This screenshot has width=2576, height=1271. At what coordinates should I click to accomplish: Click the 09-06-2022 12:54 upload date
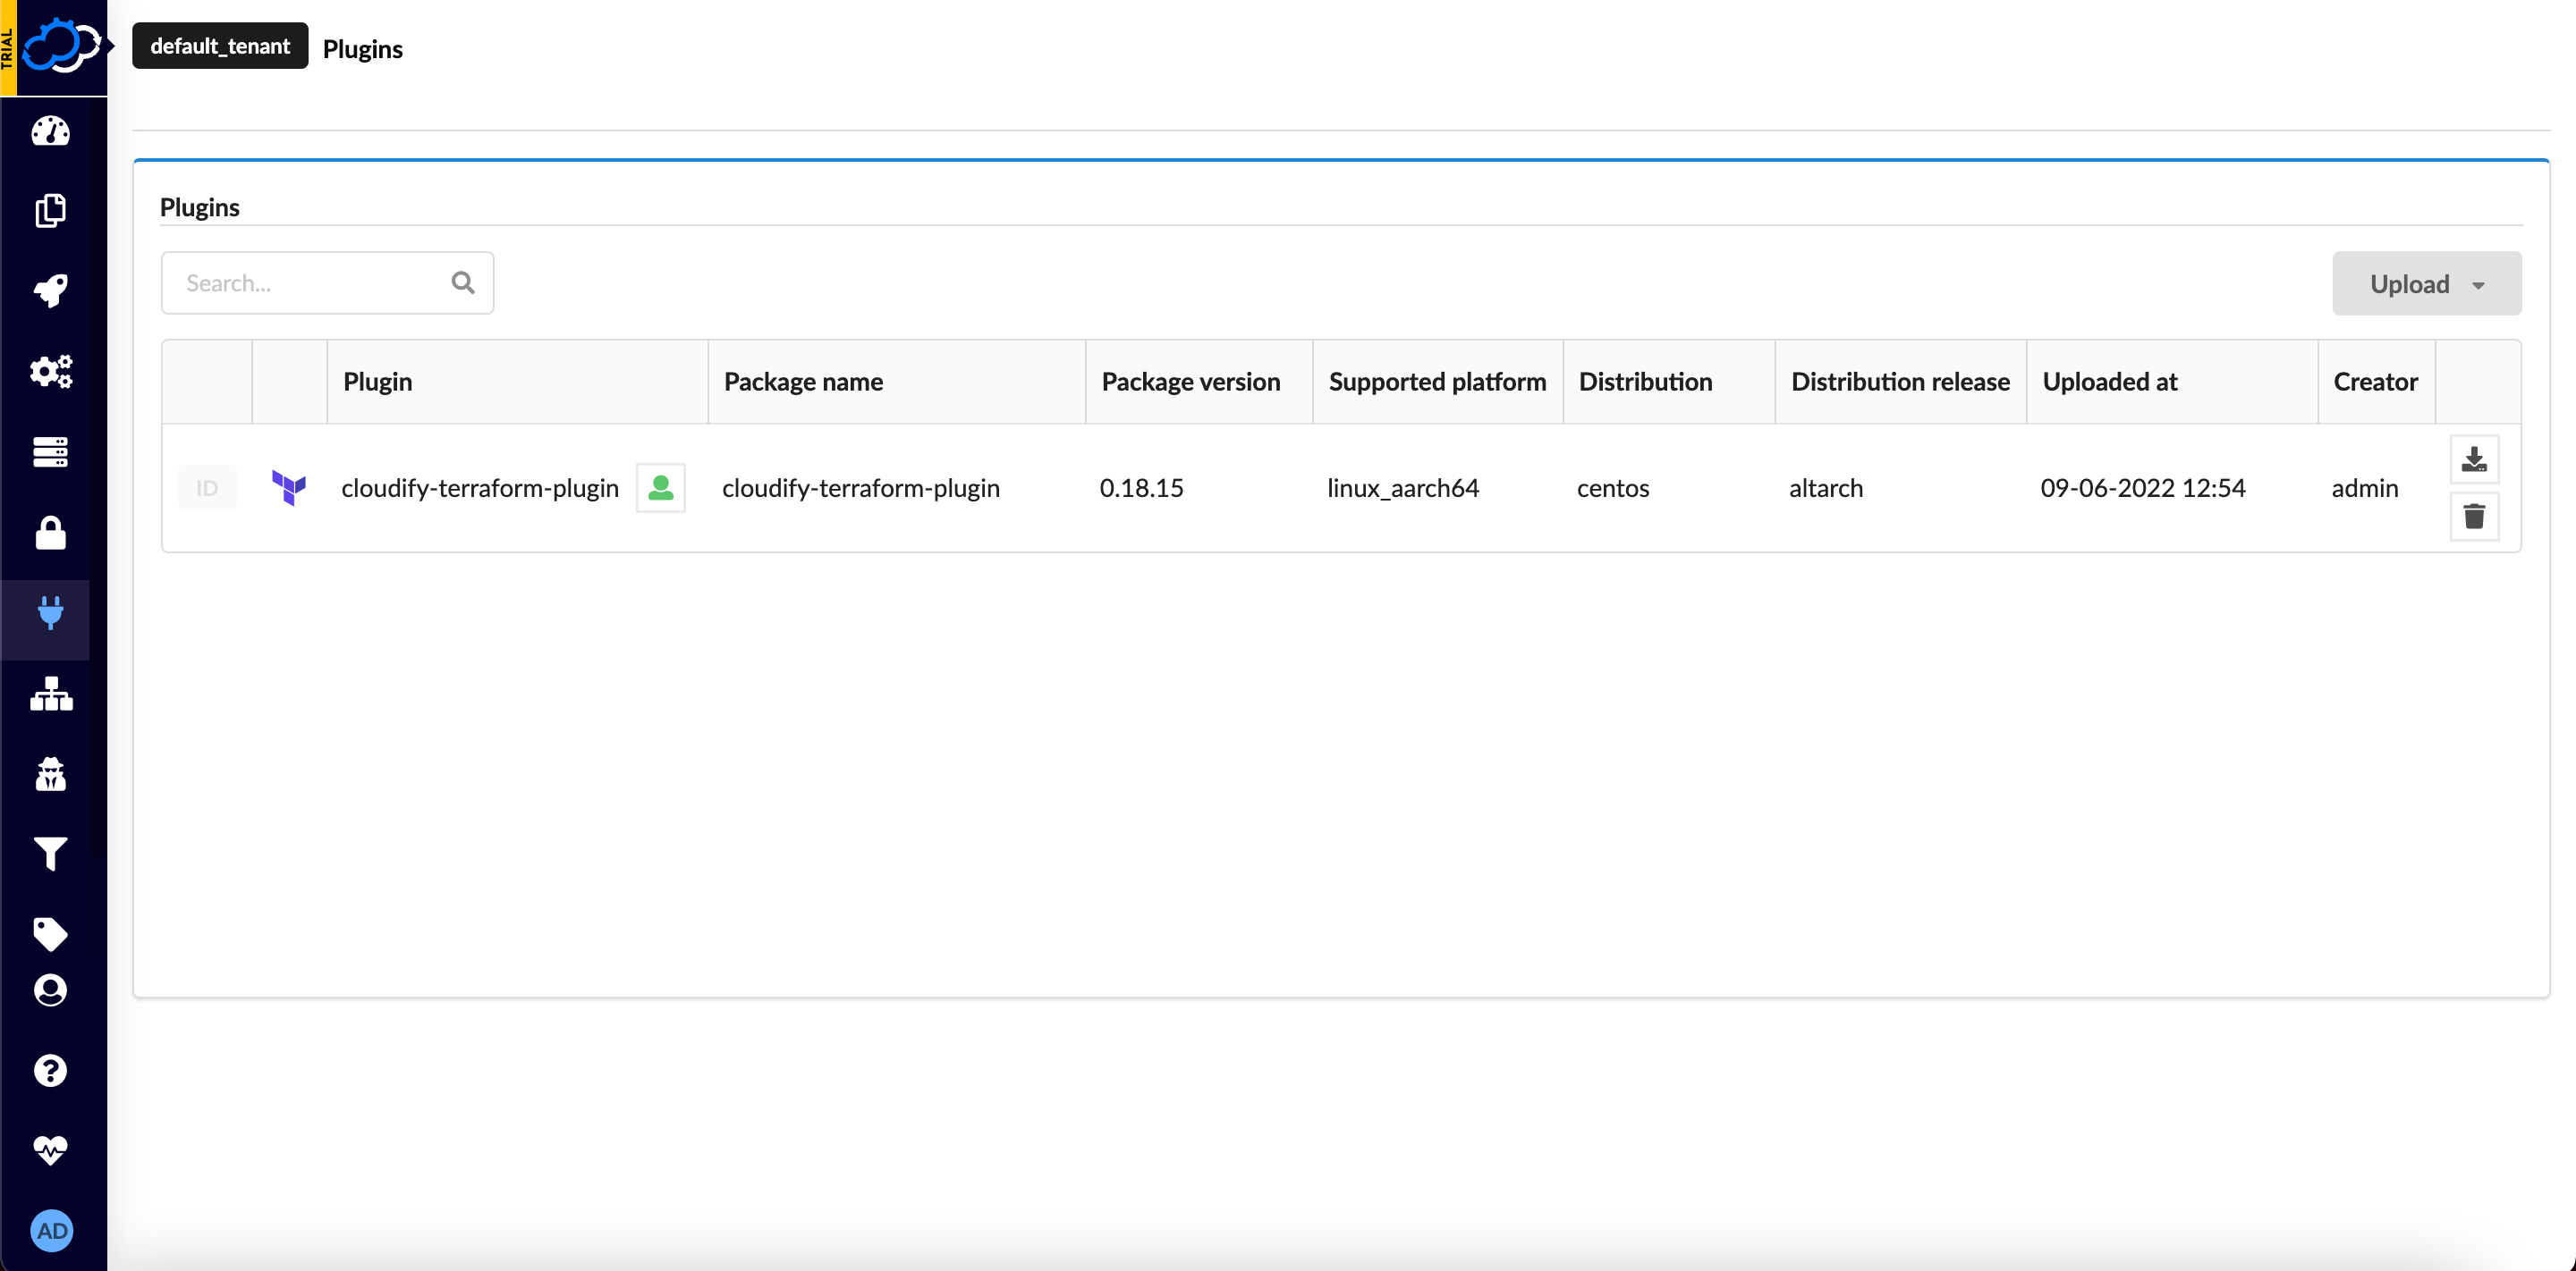(x=2143, y=488)
